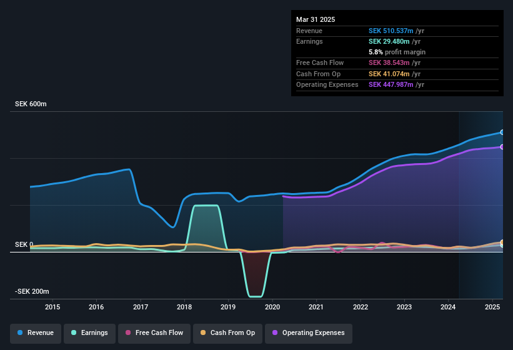The image size is (513, 350).
Task: Click the SEK 447.987m operating expenses value
Action: 391,85
